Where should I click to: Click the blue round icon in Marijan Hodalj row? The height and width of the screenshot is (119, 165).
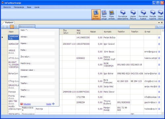[x=159, y=109]
